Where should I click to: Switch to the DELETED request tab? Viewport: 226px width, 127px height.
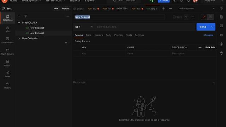(x=122, y=8)
